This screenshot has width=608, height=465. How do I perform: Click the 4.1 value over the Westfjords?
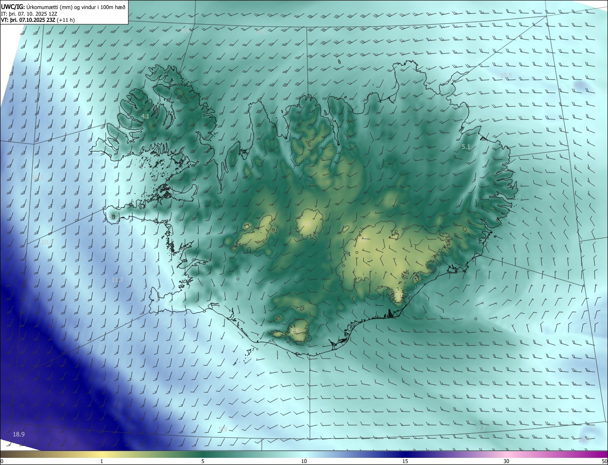[x=145, y=116]
